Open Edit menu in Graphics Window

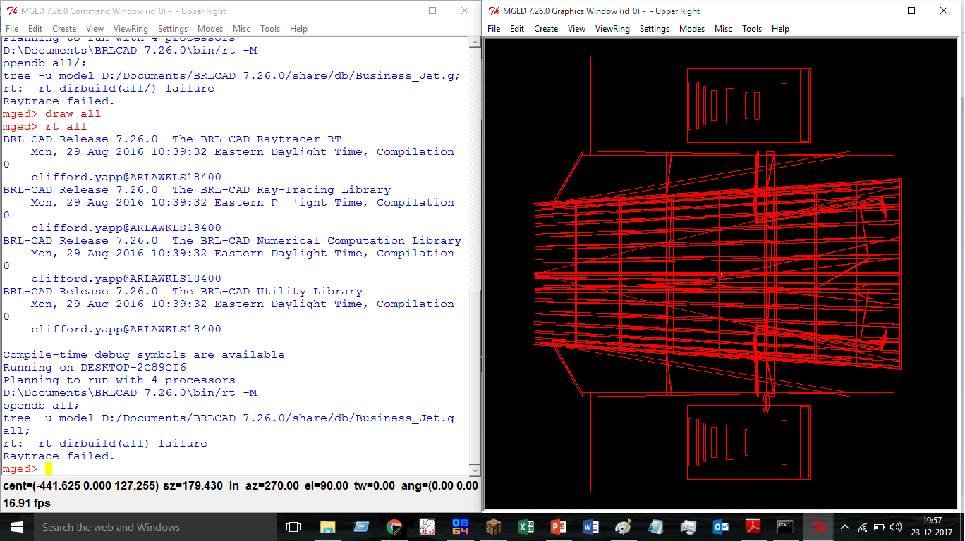517,29
